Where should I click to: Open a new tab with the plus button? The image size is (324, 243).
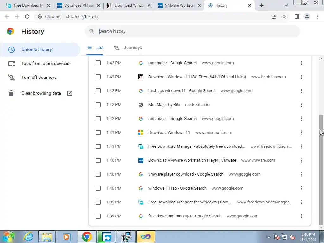click(x=262, y=5)
